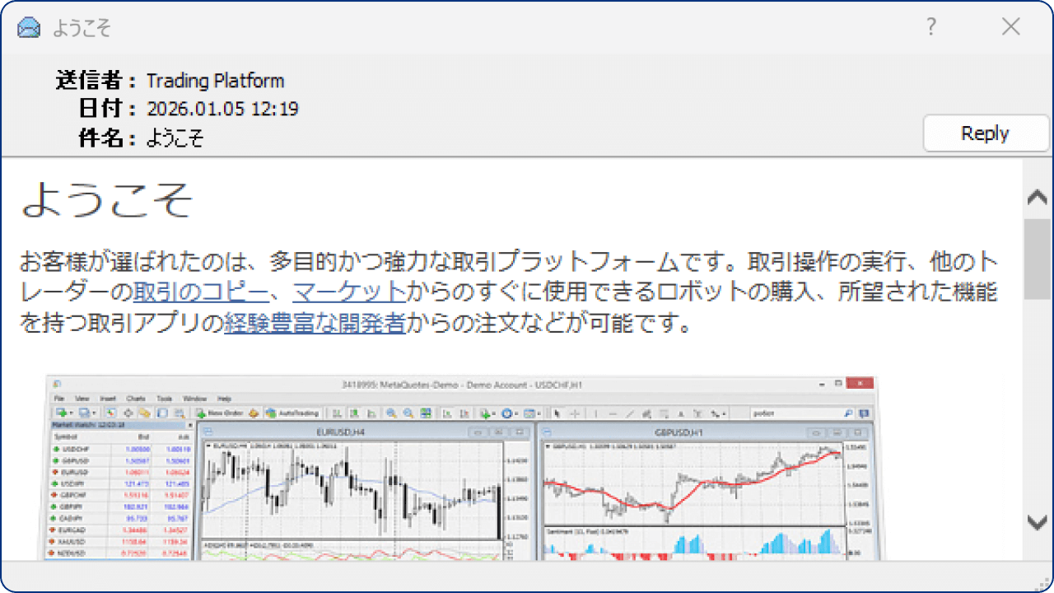Open the 取引のコピー link

point(200,291)
